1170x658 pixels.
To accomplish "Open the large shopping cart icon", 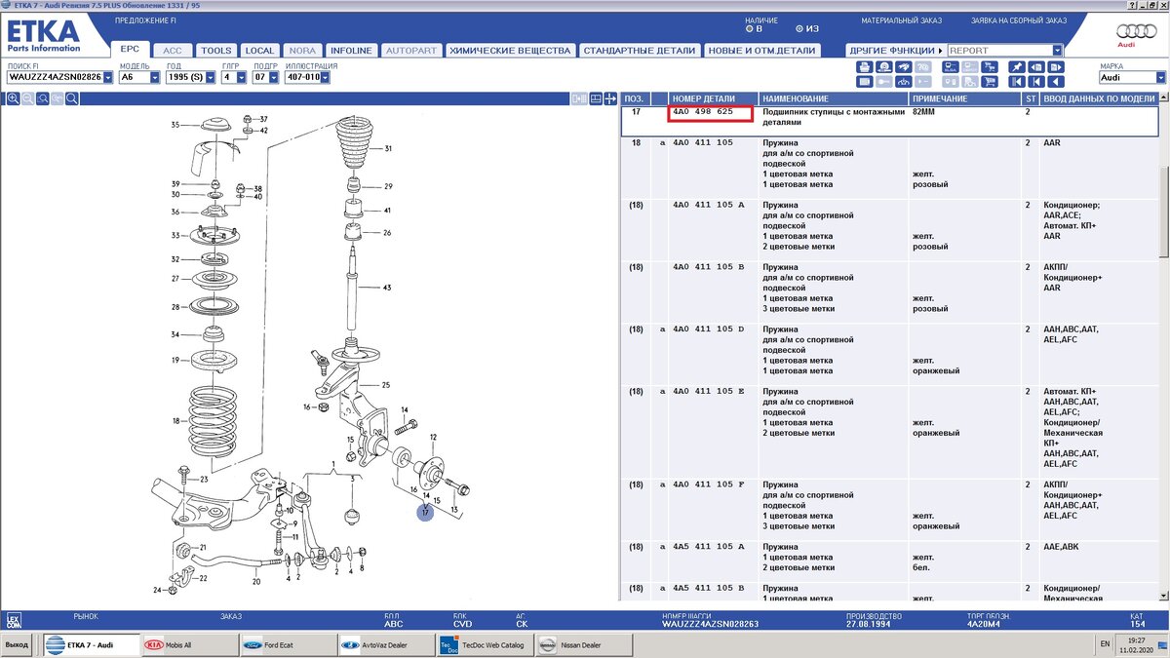I will pos(990,82).
